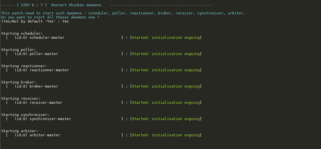This screenshot has height=149, width=321.
Task: Click the arbiter-master started status text
Action: [166, 135]
